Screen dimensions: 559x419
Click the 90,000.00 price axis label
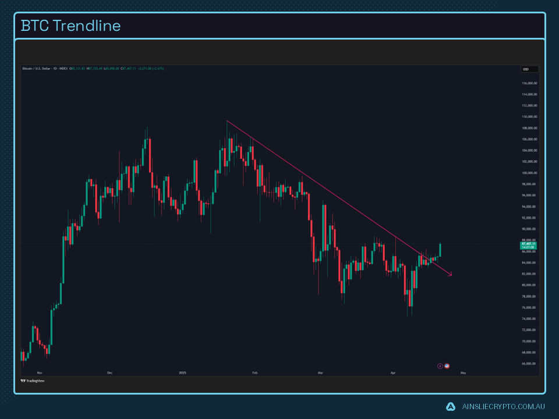point(529,229)
